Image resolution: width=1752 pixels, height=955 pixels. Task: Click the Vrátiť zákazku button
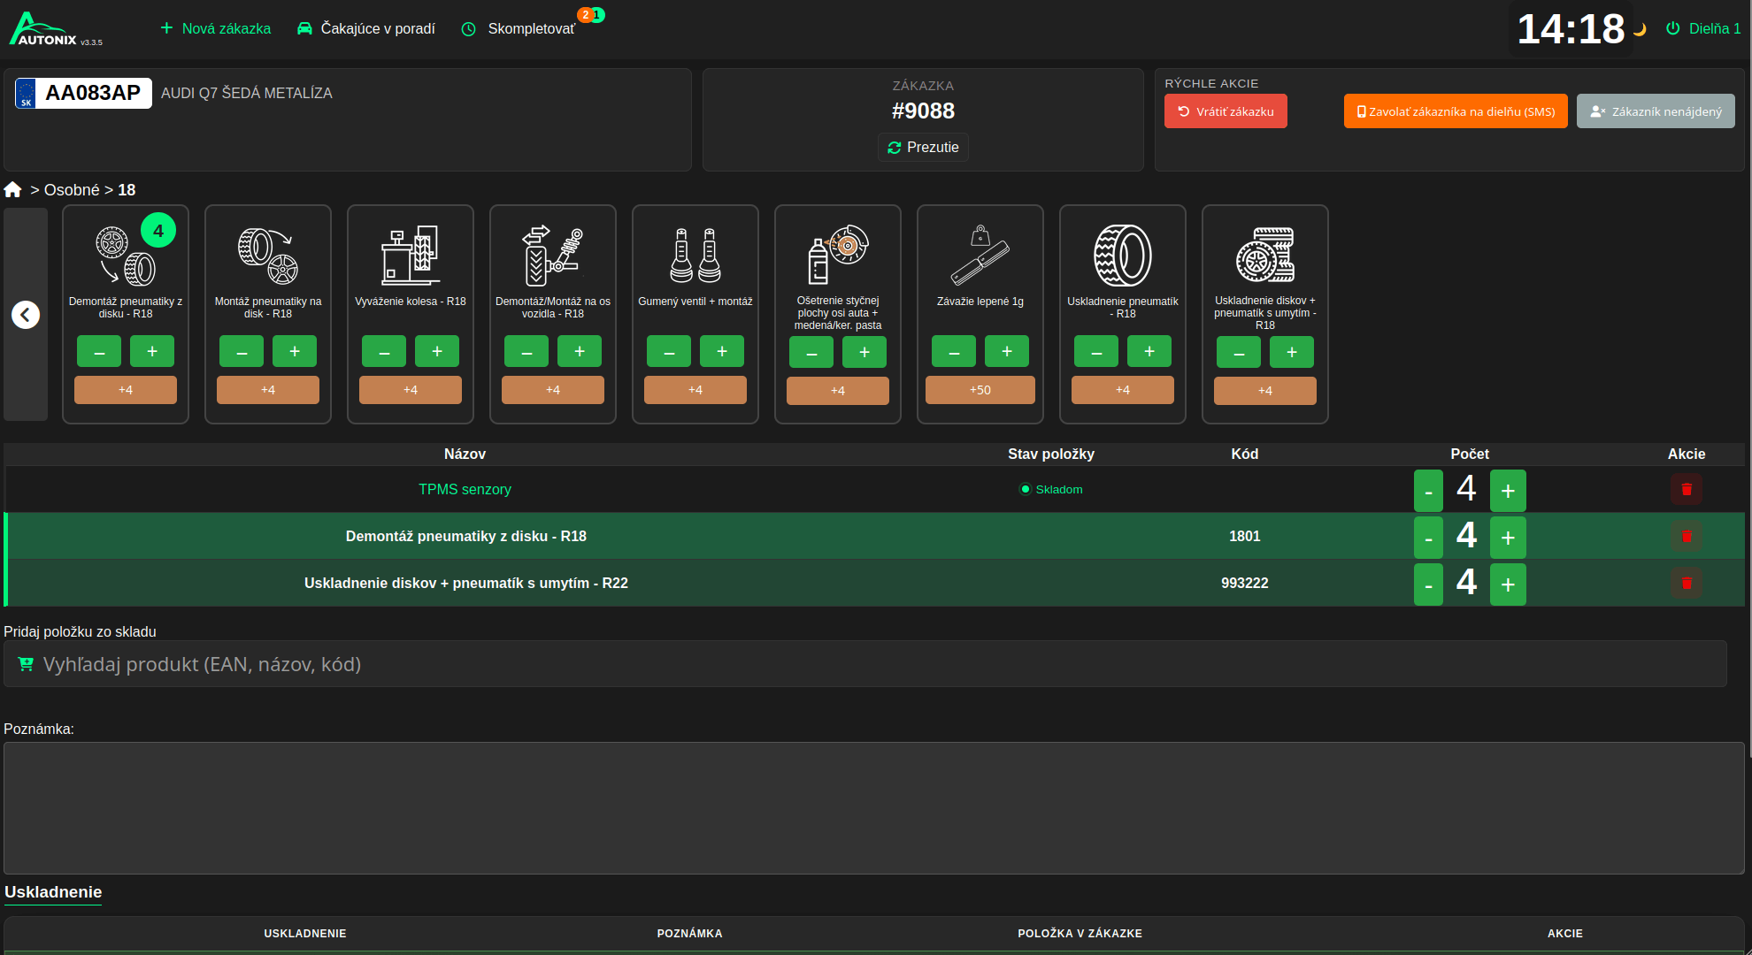coord(1226,111)
